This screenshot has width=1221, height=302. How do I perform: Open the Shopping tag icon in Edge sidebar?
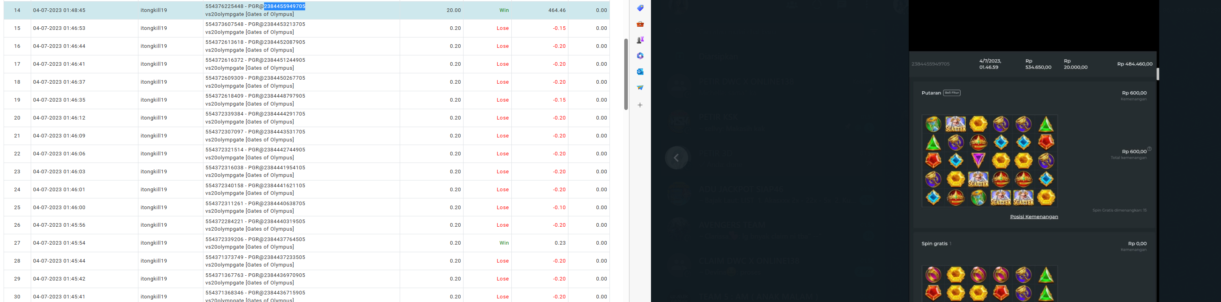pos(640,8)
